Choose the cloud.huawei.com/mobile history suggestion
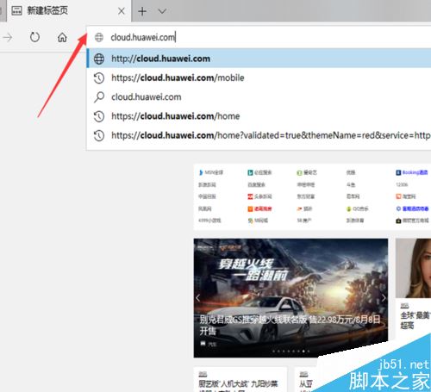This screenshot has width=431, height=392. [259, 78]
